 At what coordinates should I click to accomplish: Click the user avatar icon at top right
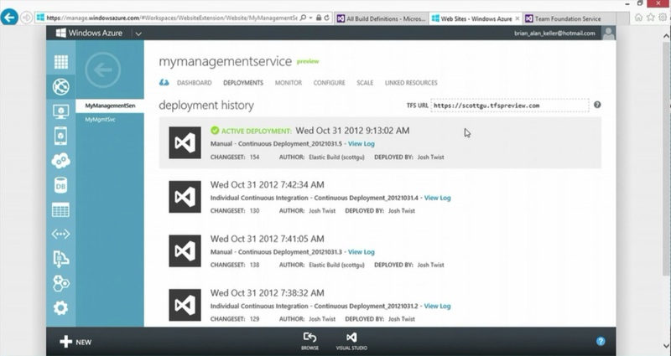(609, 33)
